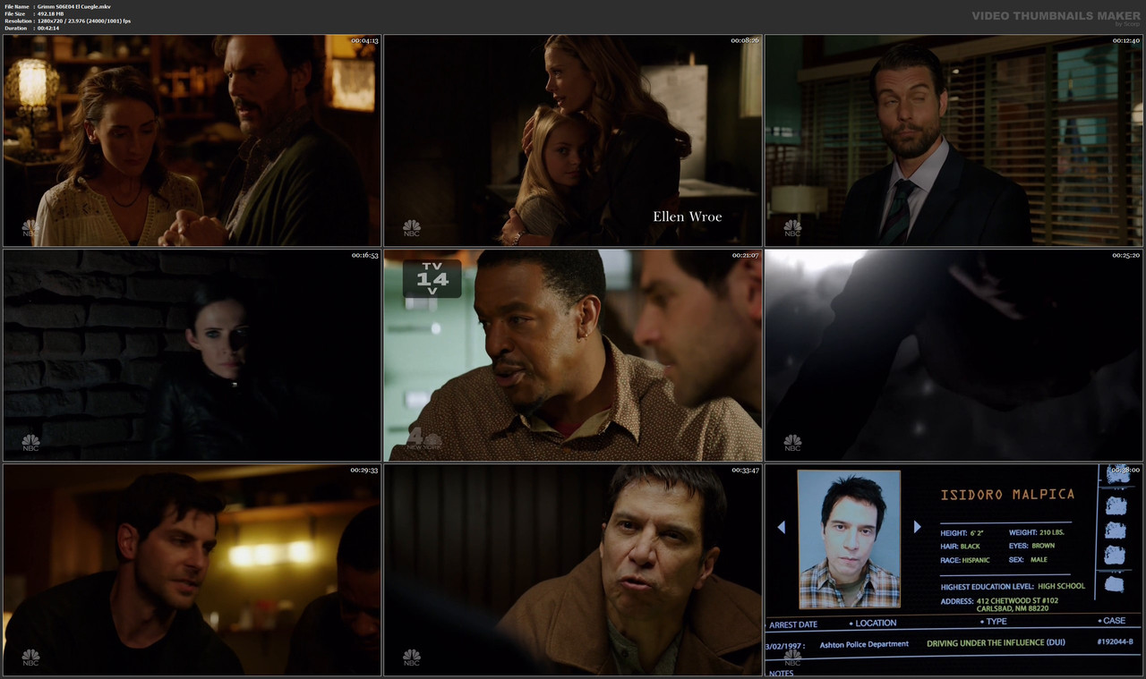Click the right navigation arrow on Malpica's record

917,527
